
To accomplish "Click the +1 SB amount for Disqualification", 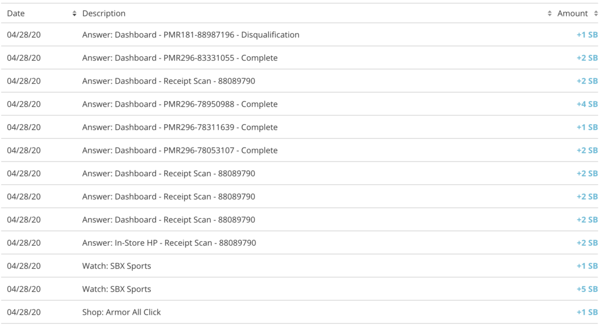I will pos(587,35).
